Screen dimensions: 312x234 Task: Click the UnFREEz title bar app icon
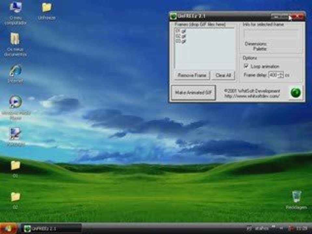click(x=173, y=16)
